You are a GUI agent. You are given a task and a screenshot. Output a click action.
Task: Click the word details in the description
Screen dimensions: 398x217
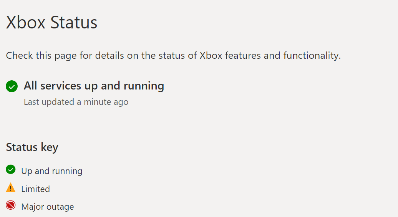(x=109, y=56)
